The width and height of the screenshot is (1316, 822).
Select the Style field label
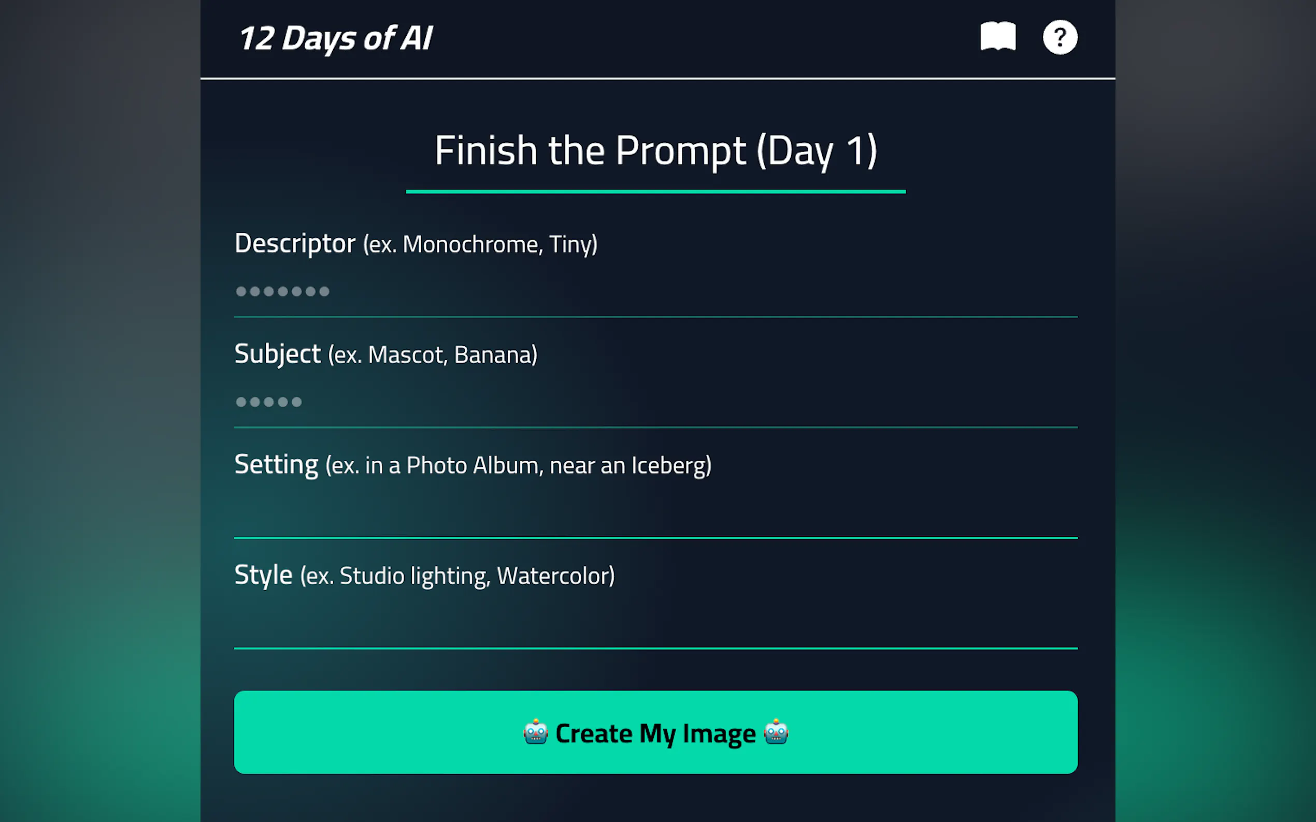point(263,575)
